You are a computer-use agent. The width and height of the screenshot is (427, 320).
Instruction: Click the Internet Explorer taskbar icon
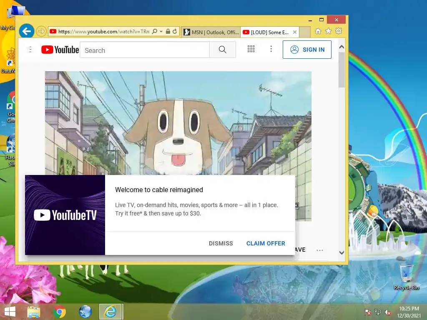(x=111, y=312)
